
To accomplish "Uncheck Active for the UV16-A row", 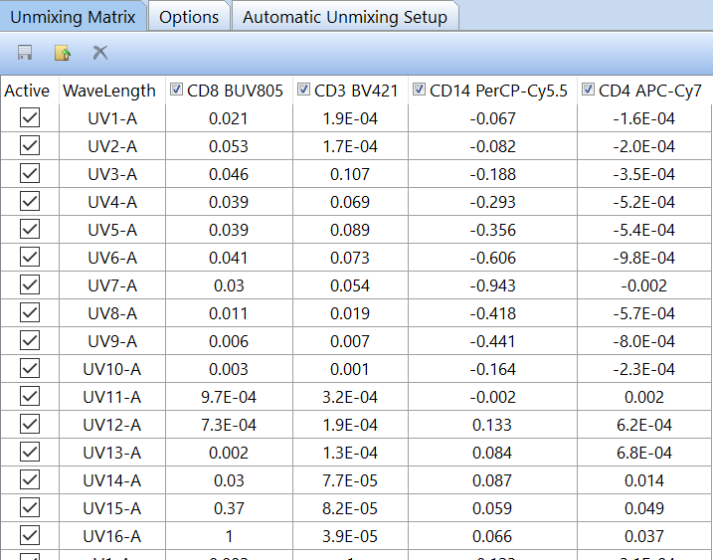I will (30, 535).
